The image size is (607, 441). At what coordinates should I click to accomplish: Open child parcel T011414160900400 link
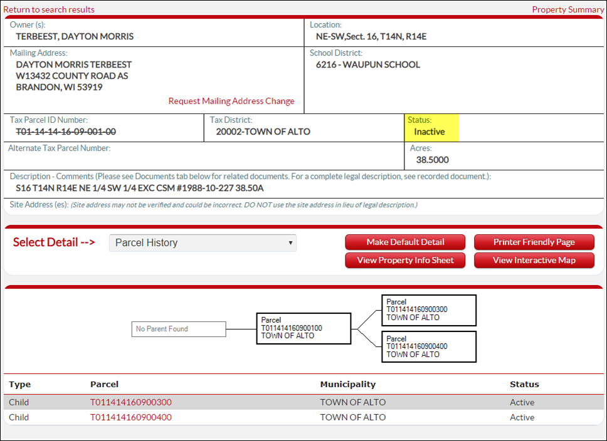pos(130,417)
